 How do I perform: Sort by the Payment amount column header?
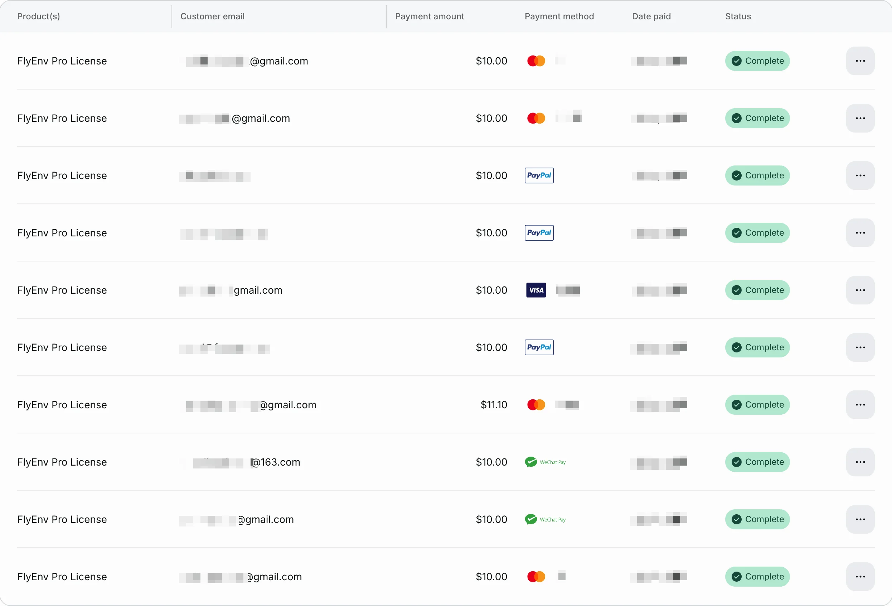[x=430, y=16]
